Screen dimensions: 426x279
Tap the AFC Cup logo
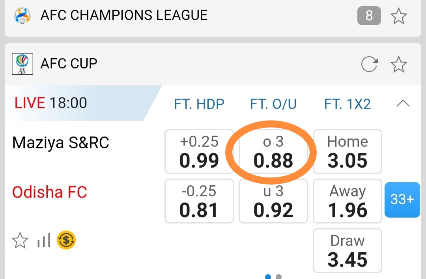tap(22, 65)
